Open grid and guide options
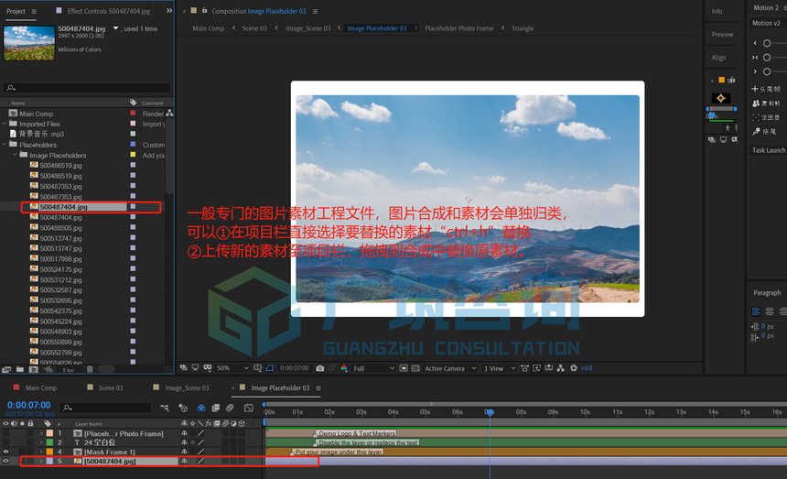This screenshot has height=479, width=787. 257,368
